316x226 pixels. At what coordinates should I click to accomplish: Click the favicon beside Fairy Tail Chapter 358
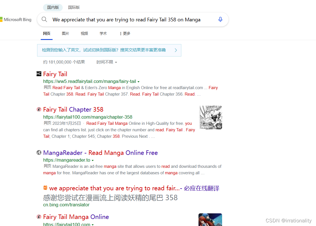tap(39, 109)
